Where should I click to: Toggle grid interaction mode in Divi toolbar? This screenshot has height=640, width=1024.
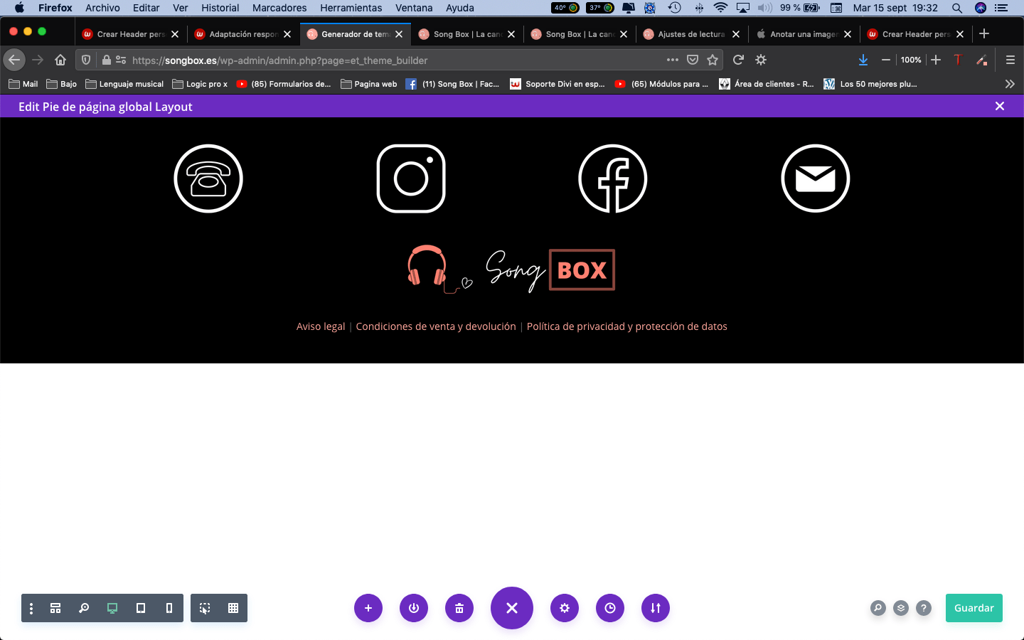pyautogui.click(x=233, y=608)
